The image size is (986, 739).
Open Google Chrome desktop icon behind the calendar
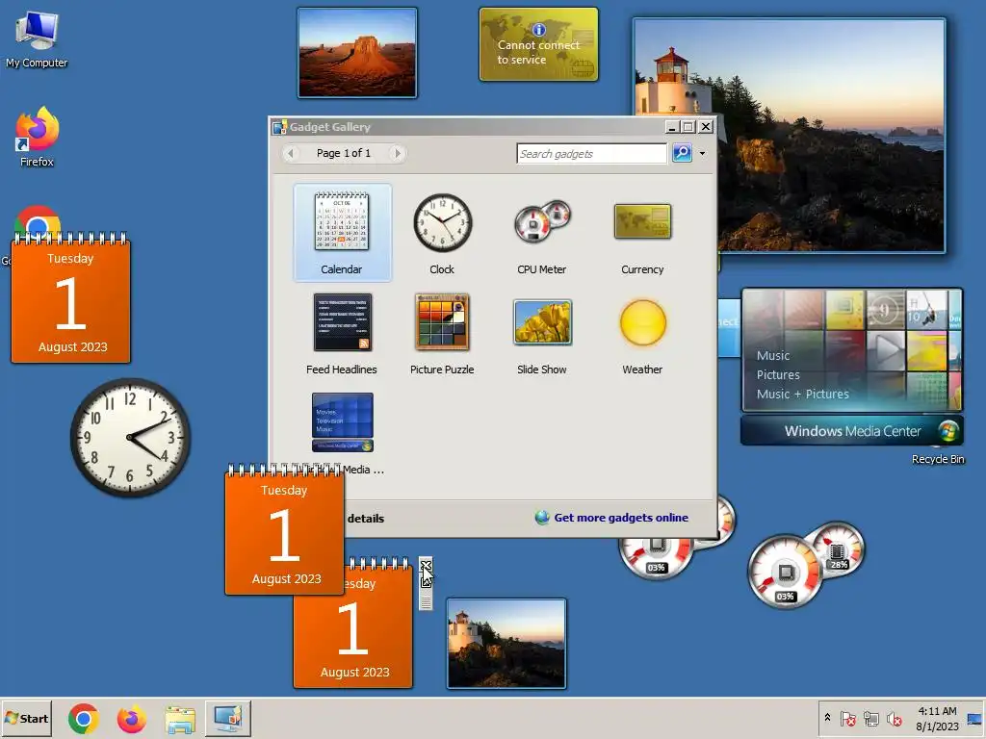click(x=38, y=220)
